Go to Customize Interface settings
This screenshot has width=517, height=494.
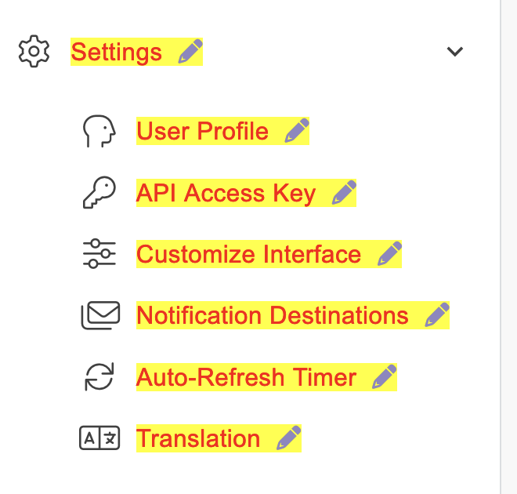click(x=248, y=254)
